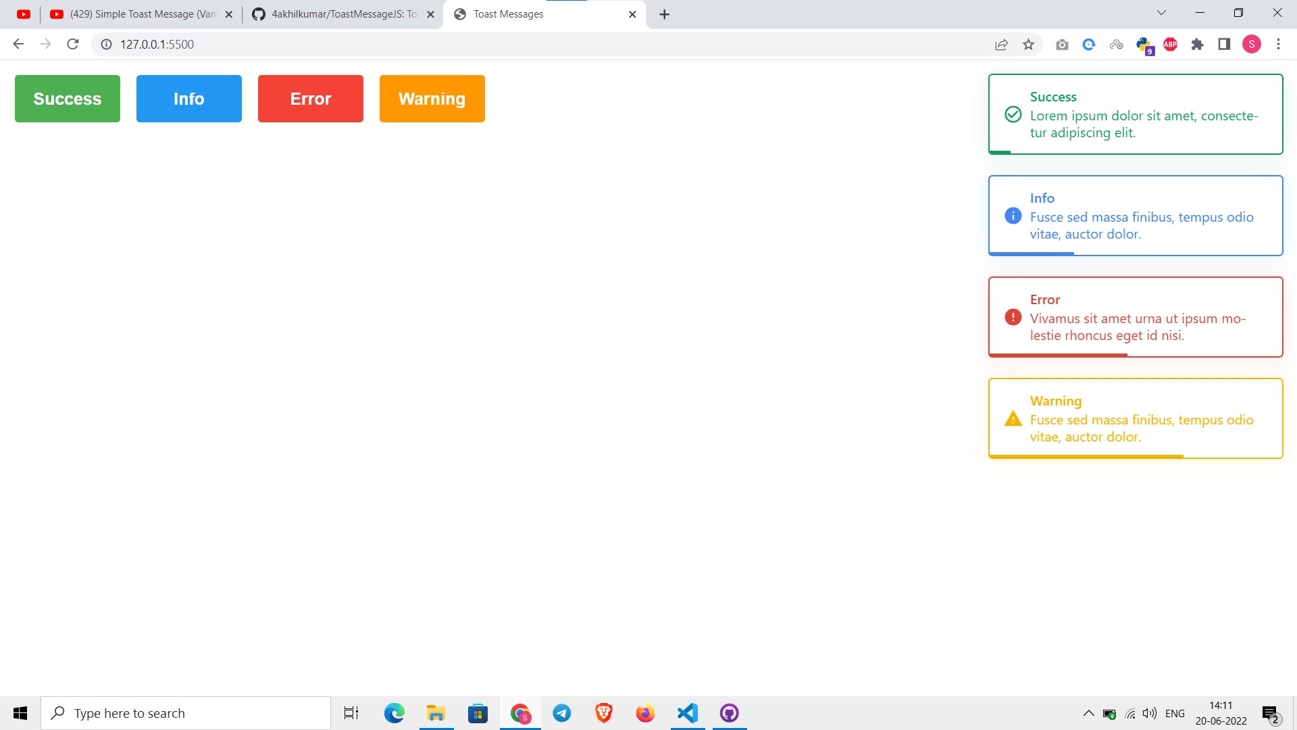Click the checkmark icon in Success toast
This screenshot has width=1297, height=730.
pyautogui.click(x=1013, y=114)
